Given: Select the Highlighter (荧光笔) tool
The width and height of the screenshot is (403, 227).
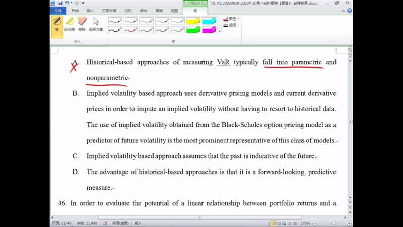Looking at the screenshot, I should tap(70, 24).
